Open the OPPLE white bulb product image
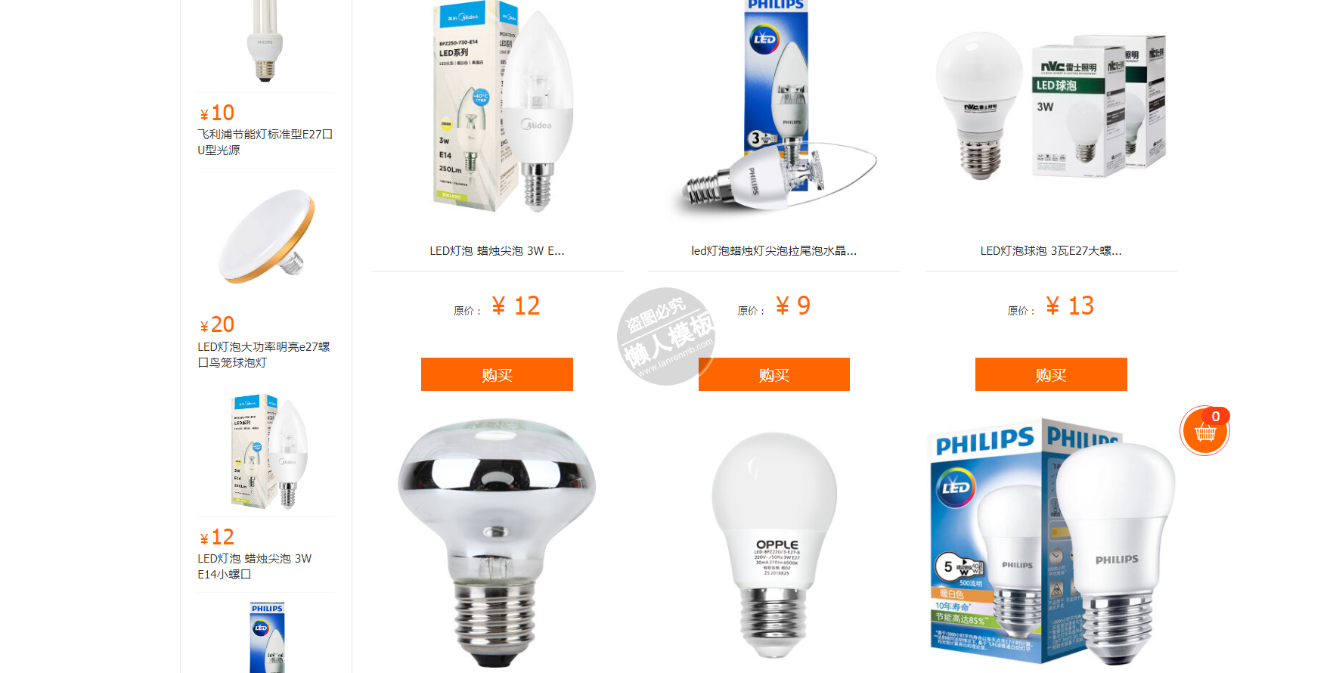This screenshot has width=1333, height=673. tap(774, 544)
